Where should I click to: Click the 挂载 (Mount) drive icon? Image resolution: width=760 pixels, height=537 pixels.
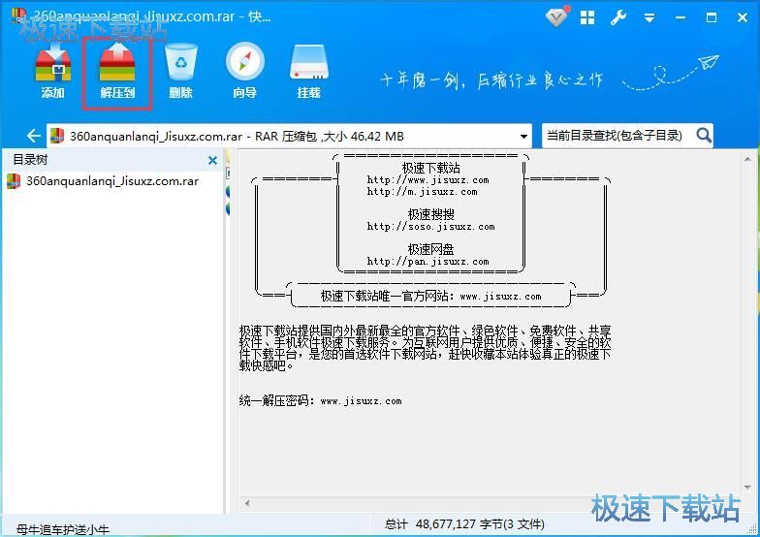click(x=308, y=71)
